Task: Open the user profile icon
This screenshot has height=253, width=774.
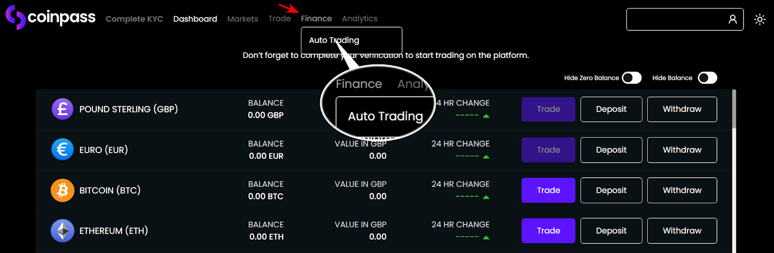Action: point(732,19)
